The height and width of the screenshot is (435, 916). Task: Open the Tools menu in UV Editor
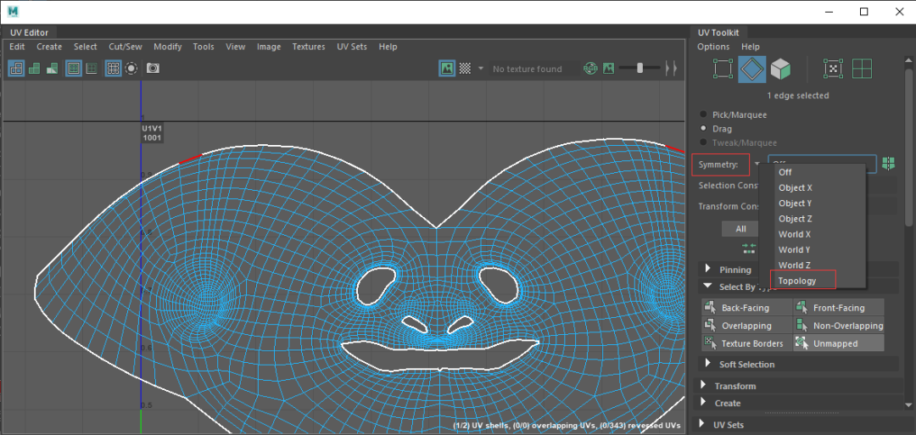[x=204, y=47]
